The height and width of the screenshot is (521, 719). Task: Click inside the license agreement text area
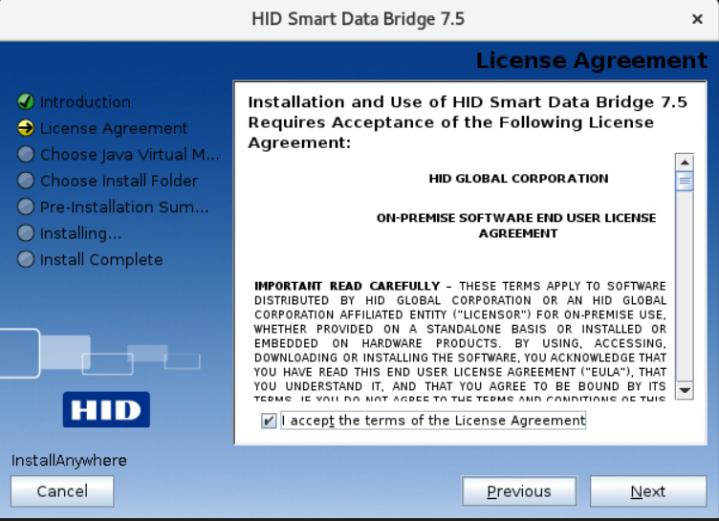point(459,315)
